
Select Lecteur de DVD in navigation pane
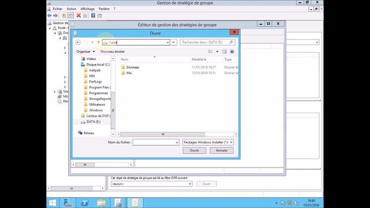click(95, 116)
